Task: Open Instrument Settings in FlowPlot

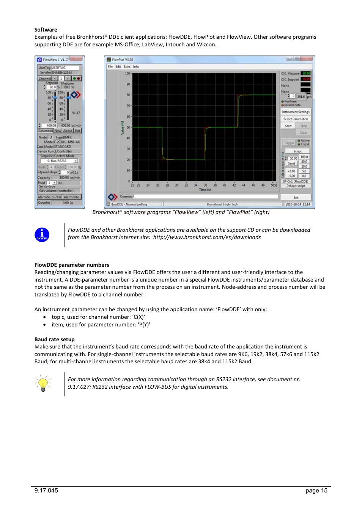Action: coord(296,112)
